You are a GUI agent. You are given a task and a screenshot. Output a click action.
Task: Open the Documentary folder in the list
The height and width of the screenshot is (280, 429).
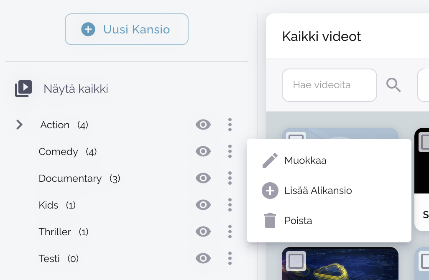click(70, 178)
